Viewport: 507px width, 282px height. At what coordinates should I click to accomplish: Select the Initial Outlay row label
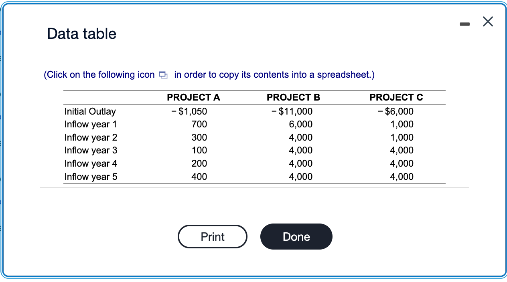tap(90, 111)
